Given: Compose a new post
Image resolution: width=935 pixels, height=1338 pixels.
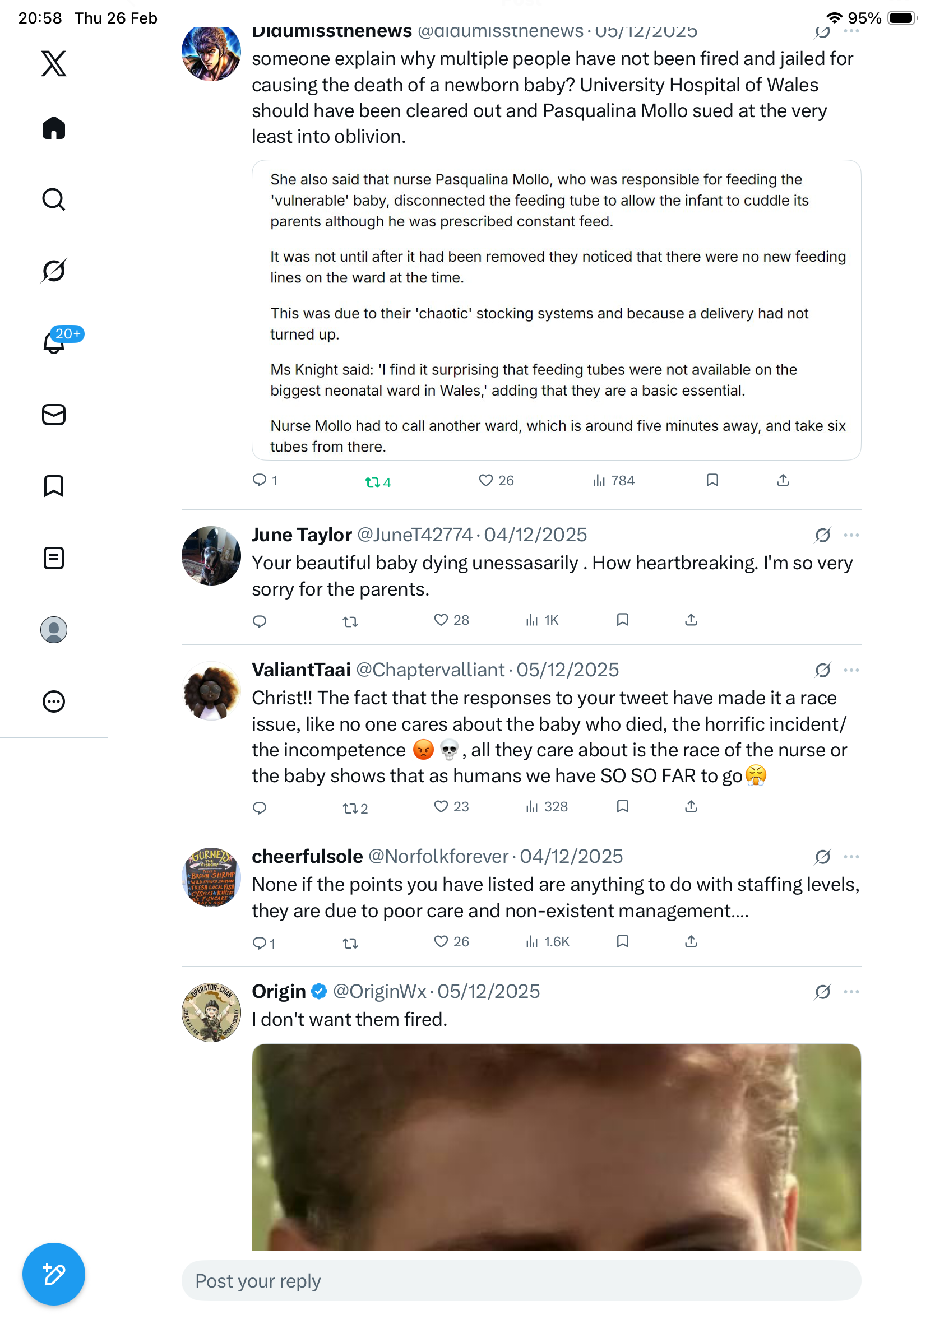Looking at the screenshot, I should [x=54, y=1274].
